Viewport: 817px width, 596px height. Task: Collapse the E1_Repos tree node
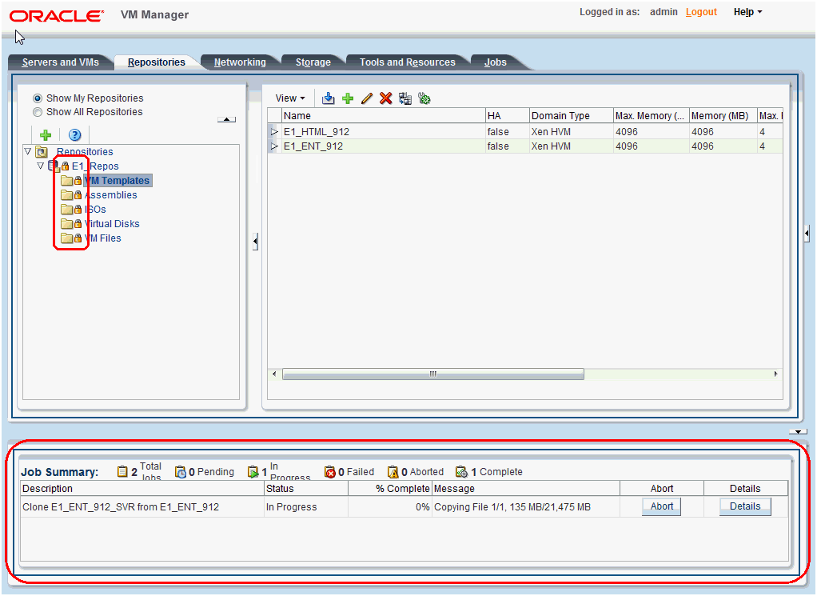(x=40, y=166)
